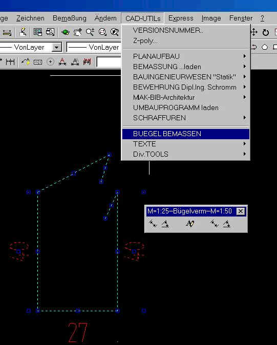Image resolution: width=277 pixels, height=345 pixels.
Task: Click the dimension text edit icon
Action: (x=75, y=62)
